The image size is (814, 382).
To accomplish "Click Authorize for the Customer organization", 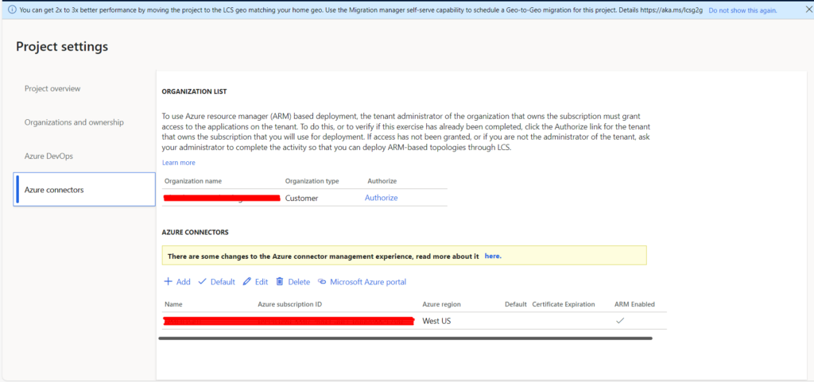I will point(381,198).
